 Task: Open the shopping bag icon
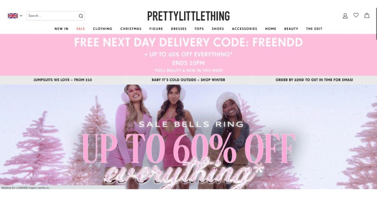367,15
